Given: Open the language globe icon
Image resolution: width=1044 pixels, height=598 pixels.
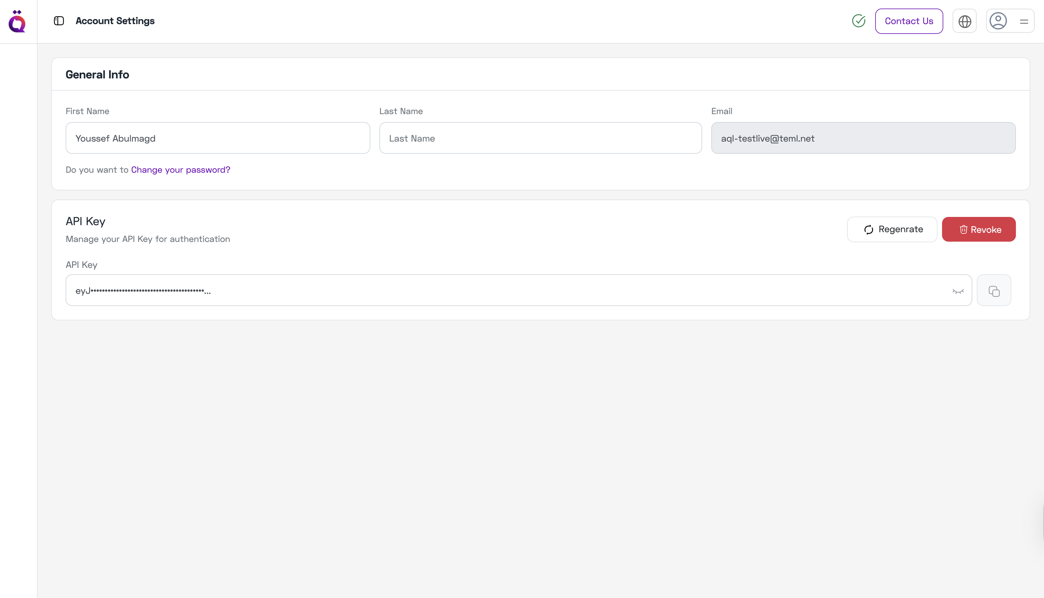Looking at the screenshot, I should (964, 20).
